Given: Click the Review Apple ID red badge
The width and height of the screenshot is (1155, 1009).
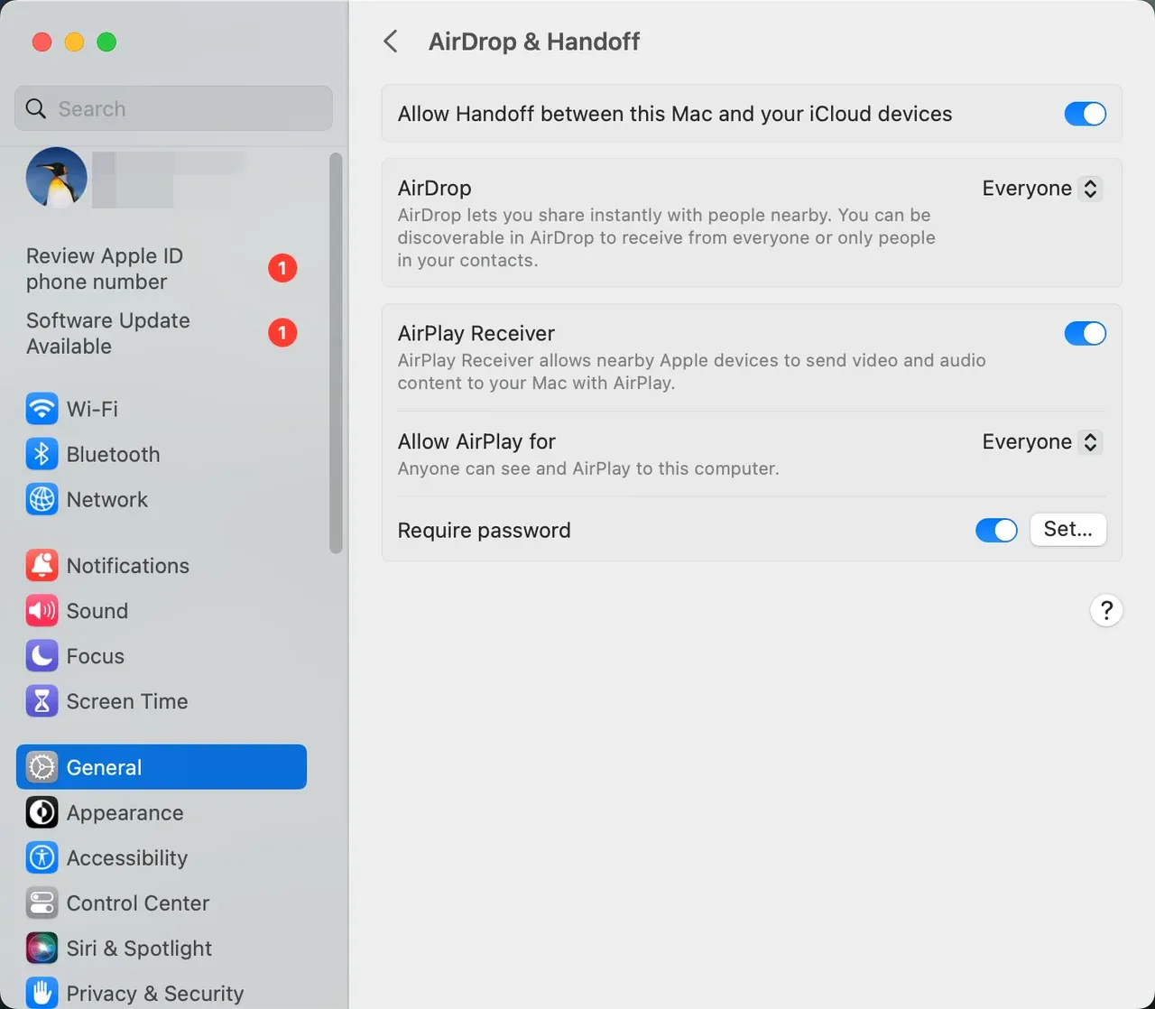Looking at the screenshot, I should point(282,268).
